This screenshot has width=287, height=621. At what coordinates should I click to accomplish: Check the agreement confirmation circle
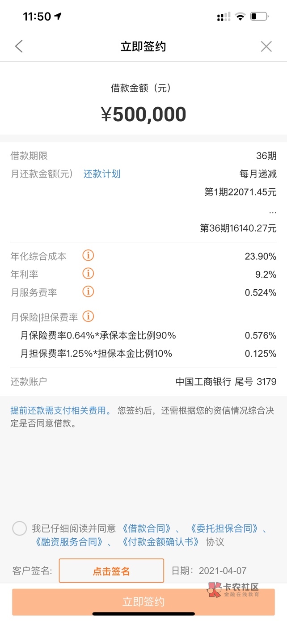pos(20,528)
